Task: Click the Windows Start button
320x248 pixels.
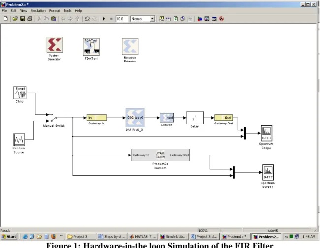Action: 9,237
